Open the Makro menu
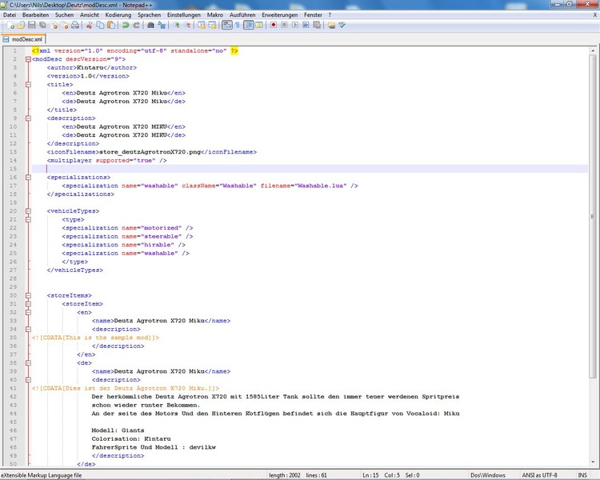600x480 pixels. (215, 15)
